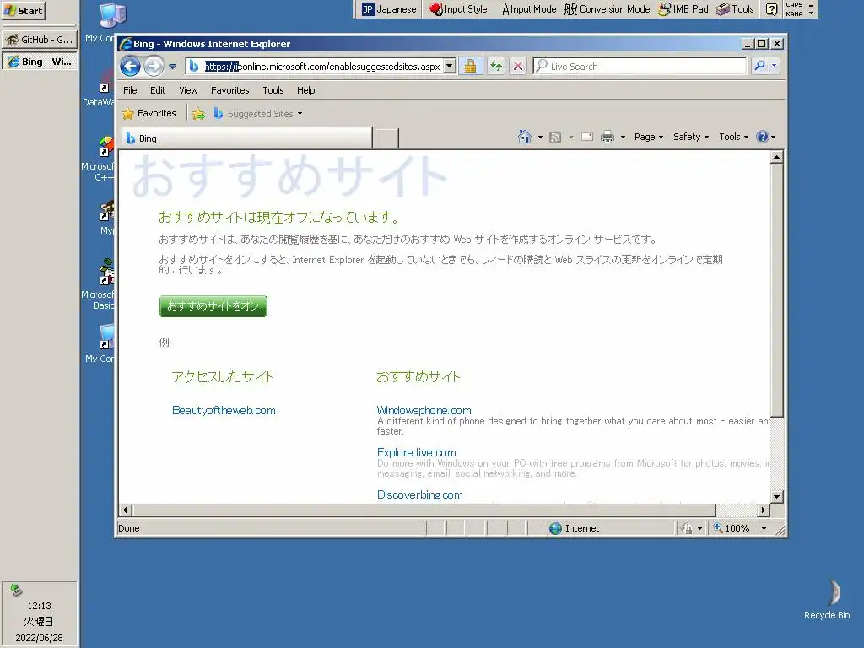This screenshot has height=648, width=864.
Task: Click the Home icon in command bar
Action: [x=525, y=137]
